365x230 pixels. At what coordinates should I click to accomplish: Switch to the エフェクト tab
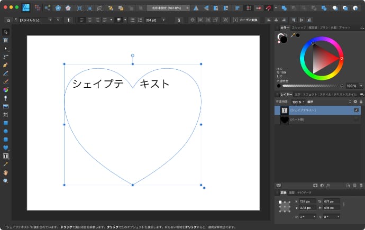point(311,94)
